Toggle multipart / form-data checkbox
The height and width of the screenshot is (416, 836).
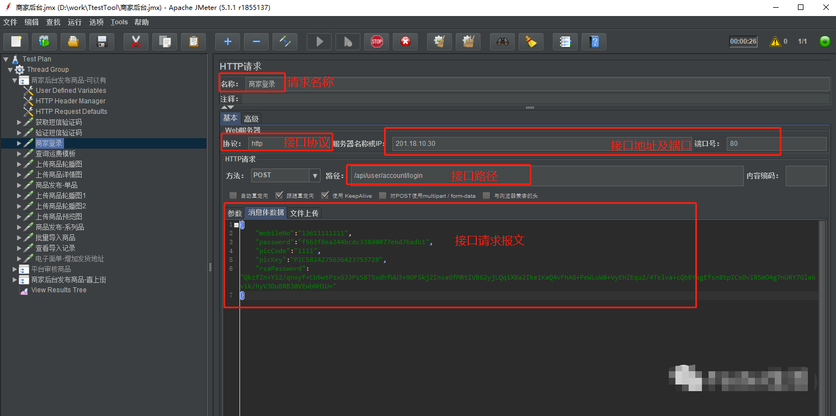point(382,196)
